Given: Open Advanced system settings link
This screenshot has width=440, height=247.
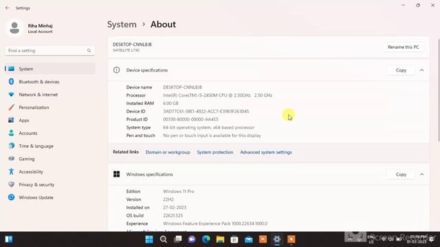Looking at the screenshot, I should pos(266,152).
